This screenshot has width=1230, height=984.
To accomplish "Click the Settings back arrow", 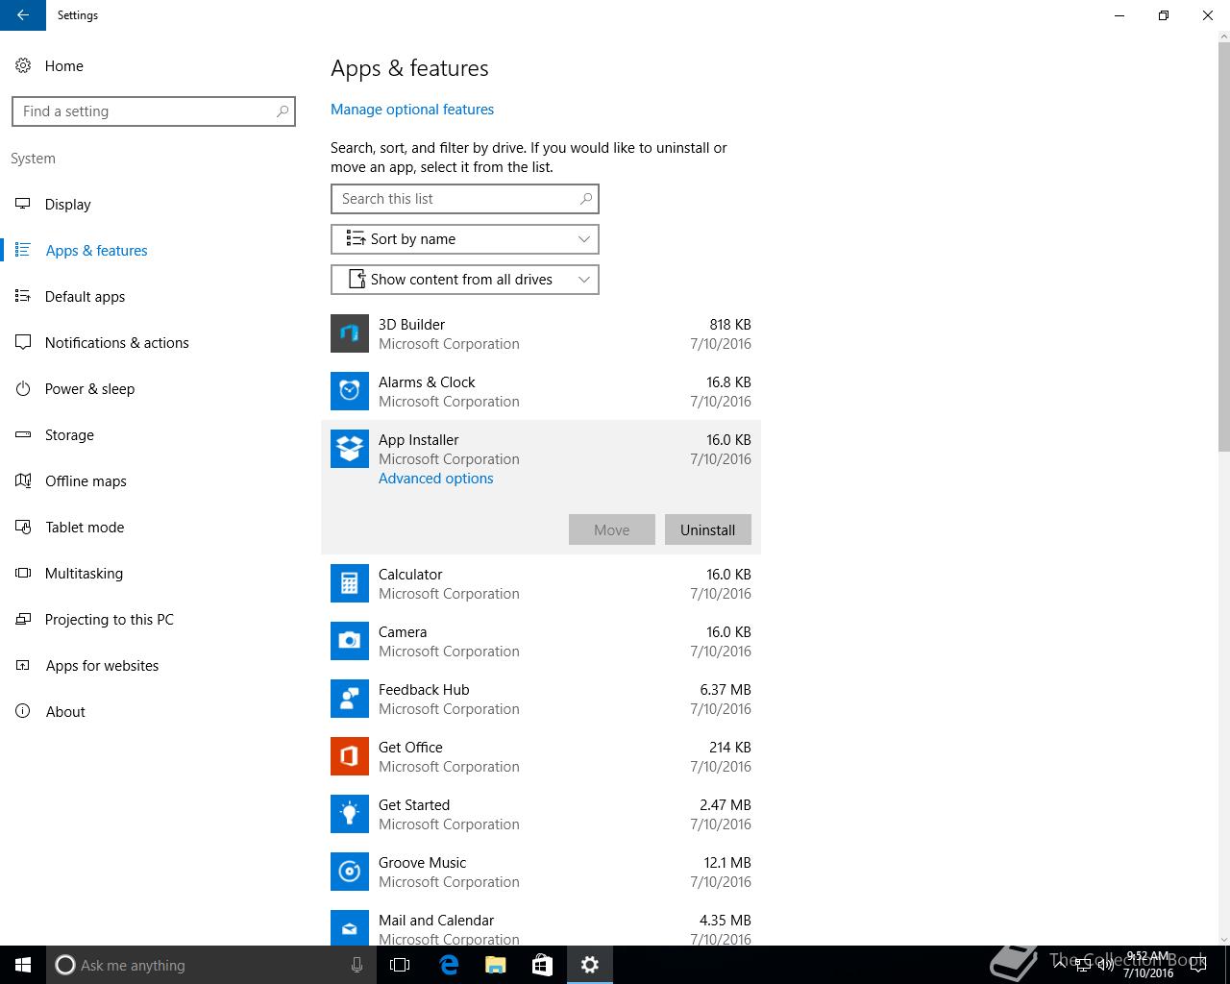I will [x=23, y=15].
